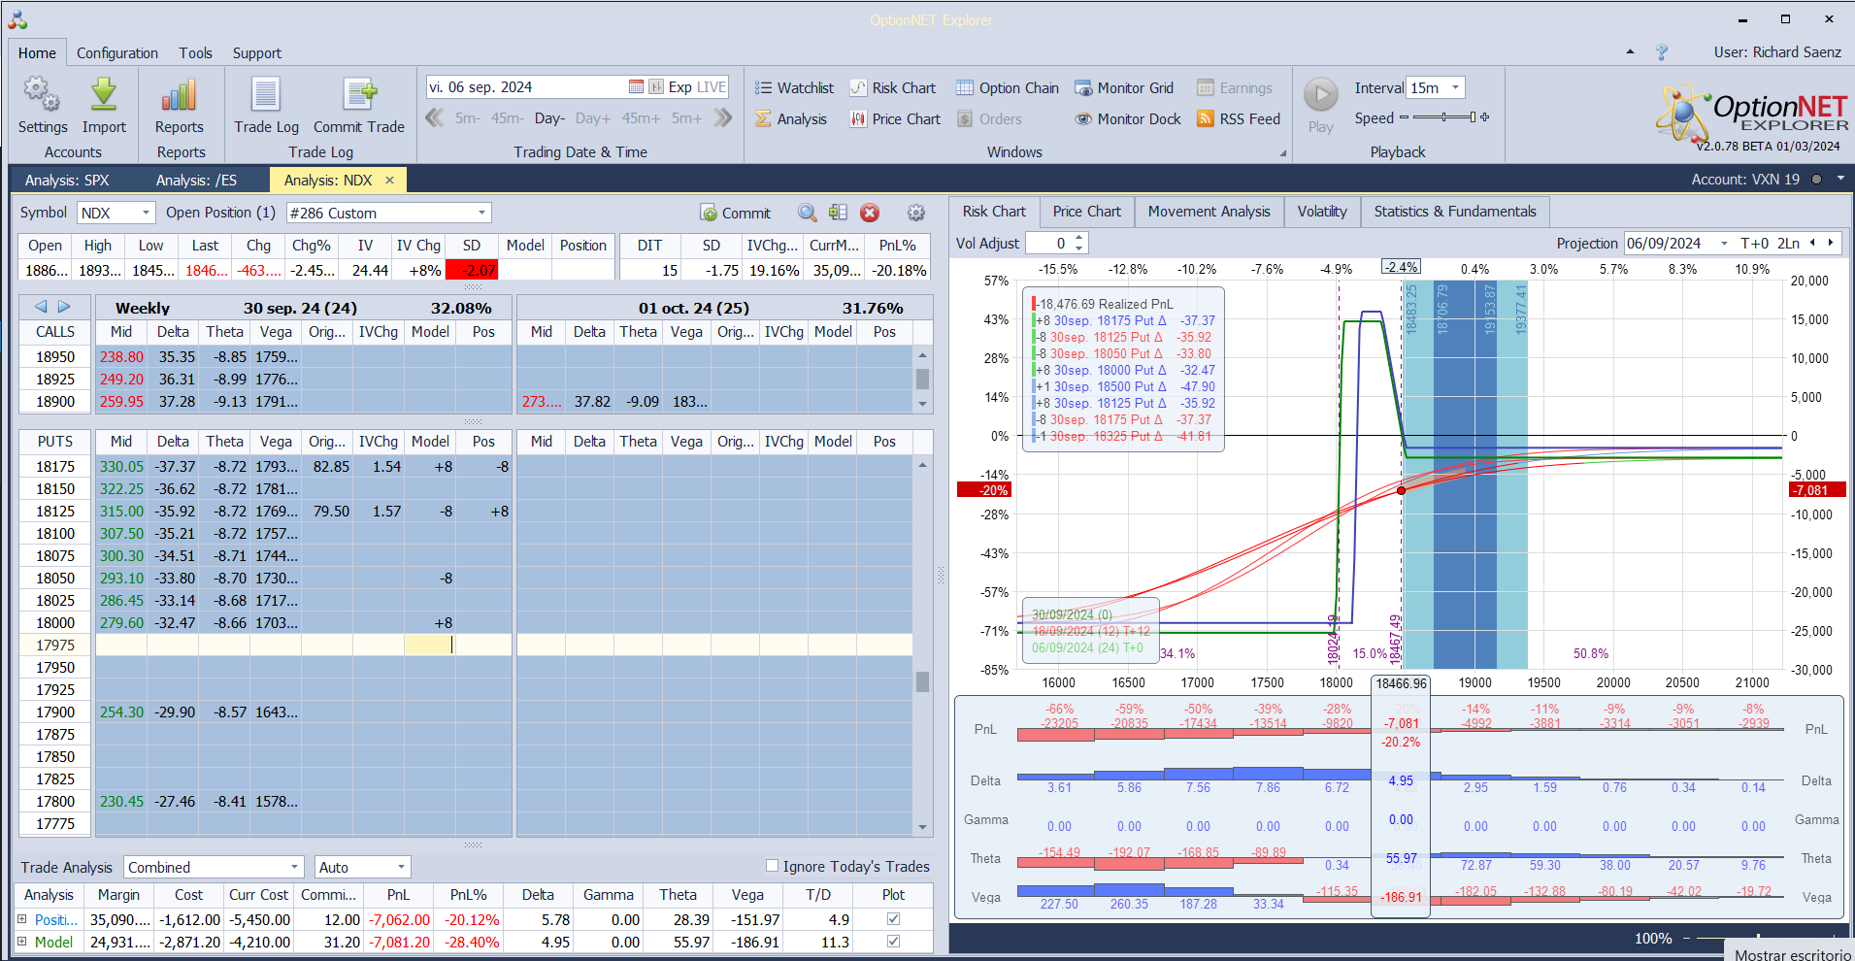Click the Model cell for 17975 put row
Screen dimensions: 1855x961
point(429,645)
